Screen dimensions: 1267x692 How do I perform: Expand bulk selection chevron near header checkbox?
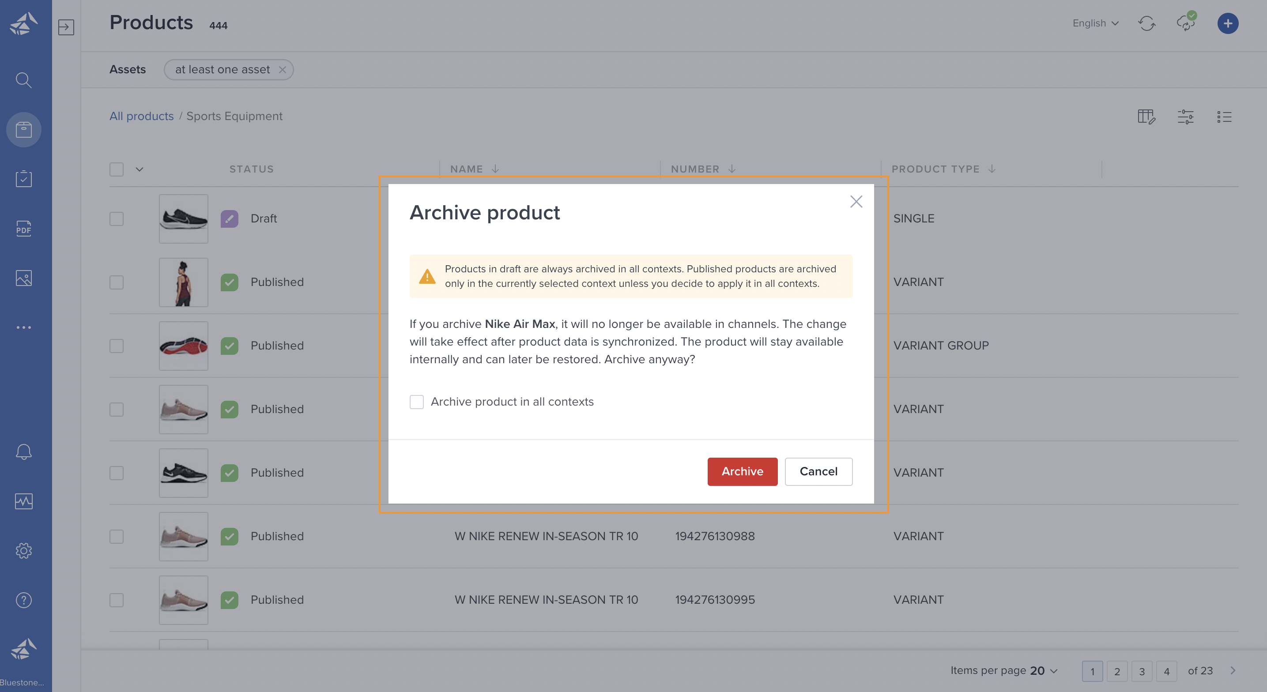(140, 169)
